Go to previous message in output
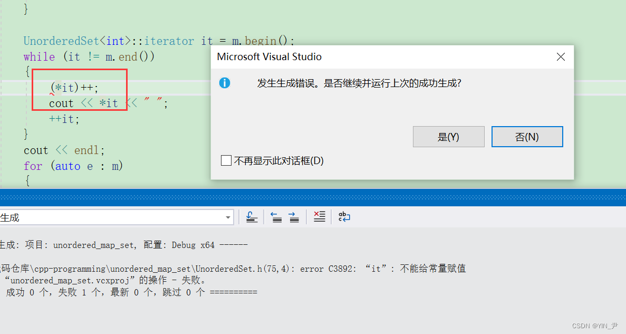The image size is (626, 334). point(276,217)
